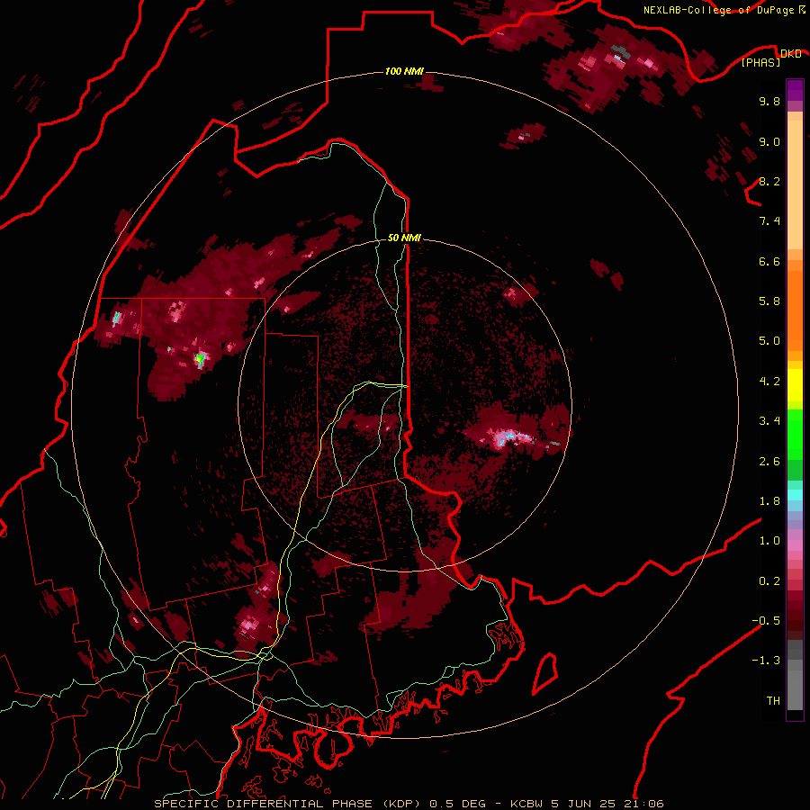
Task: Click the 9.8 value on the scale
Action: [769, 101]
